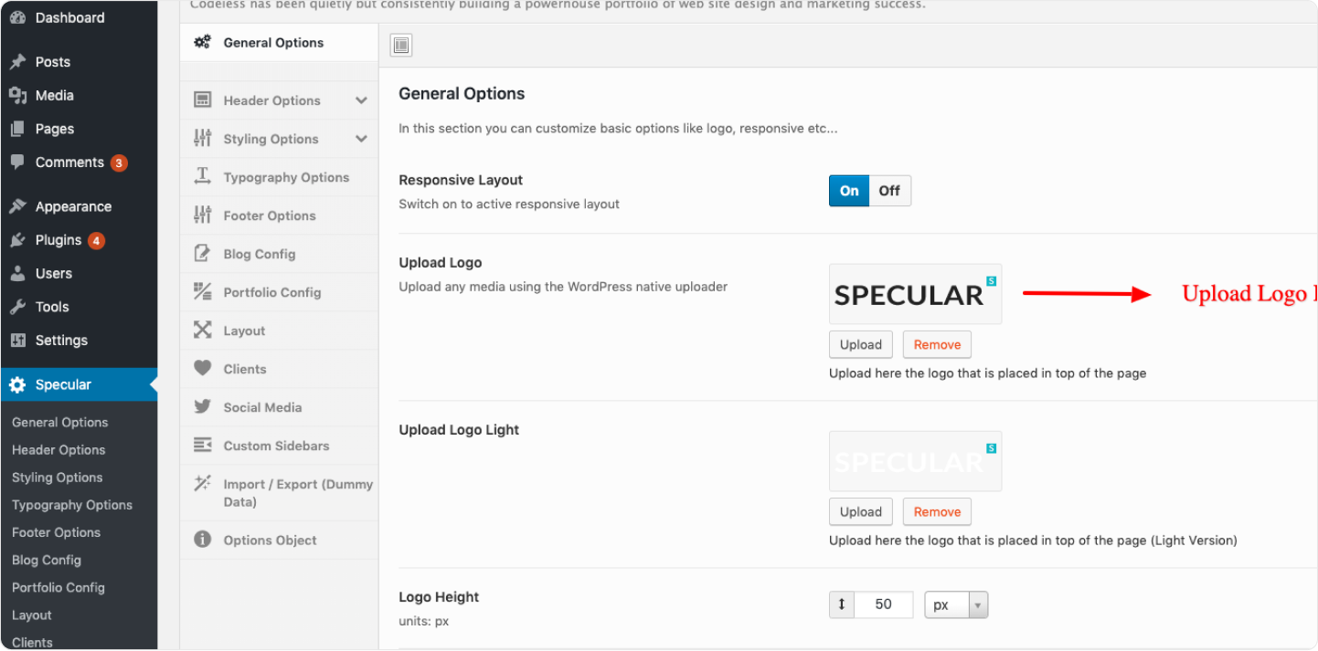This screenshot has height=651, width=1318.
Task: Click the dark SPECULAR logo thumbnail
Action: (915, 294)
